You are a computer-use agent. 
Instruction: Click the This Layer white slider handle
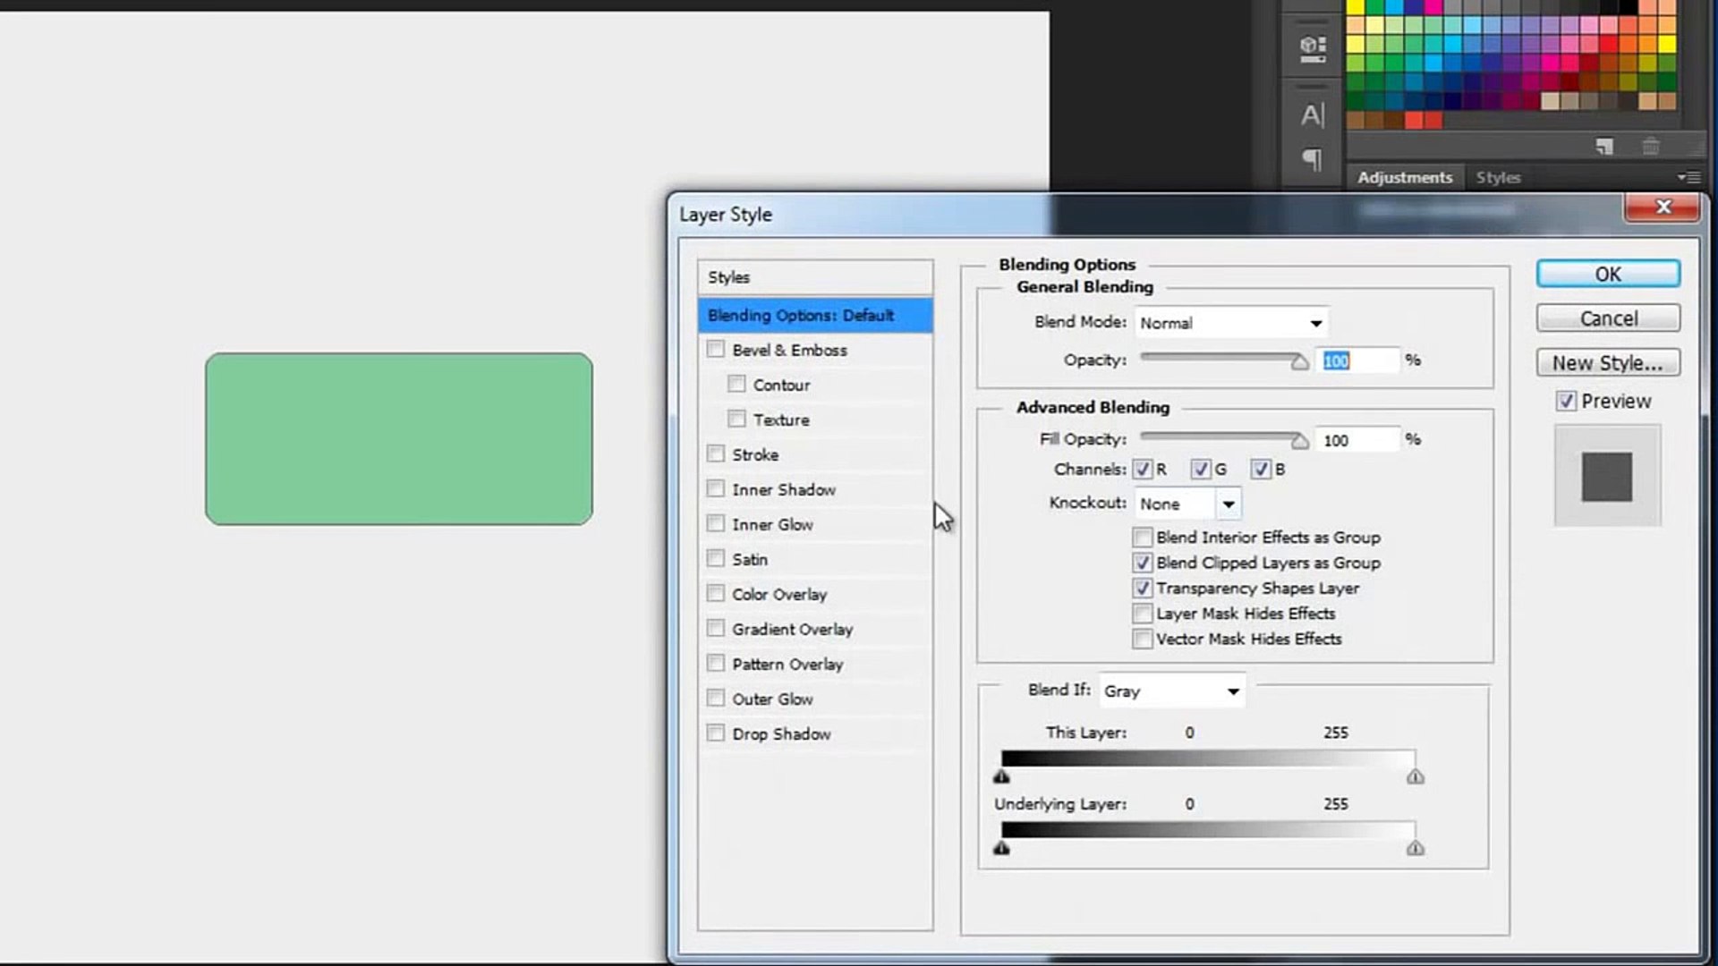pyautogui.click(x=1415, y=777)
